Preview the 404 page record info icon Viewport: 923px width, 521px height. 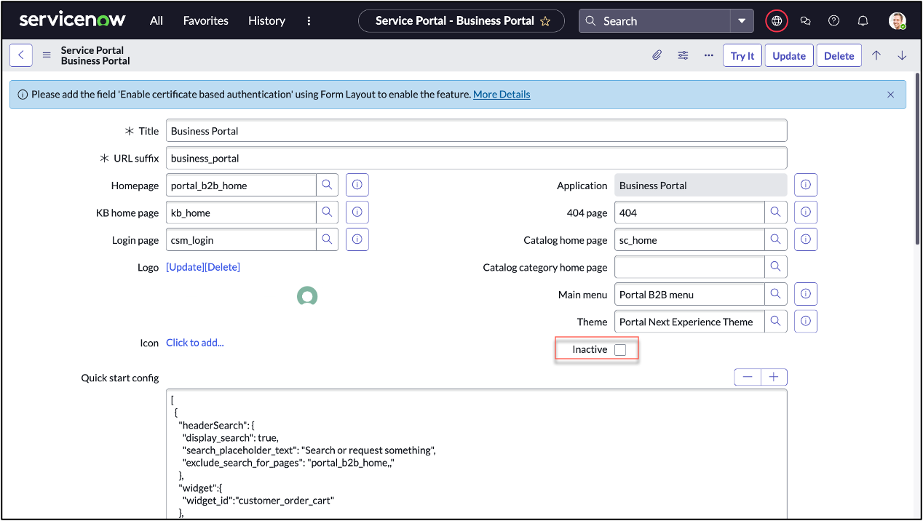click(806, 212)
